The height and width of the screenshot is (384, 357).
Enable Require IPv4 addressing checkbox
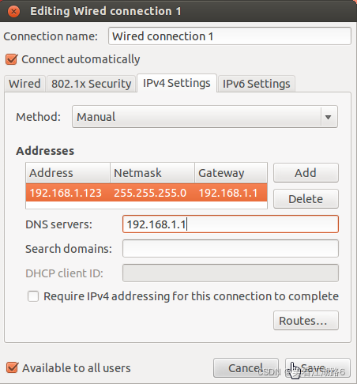point(33,296)
